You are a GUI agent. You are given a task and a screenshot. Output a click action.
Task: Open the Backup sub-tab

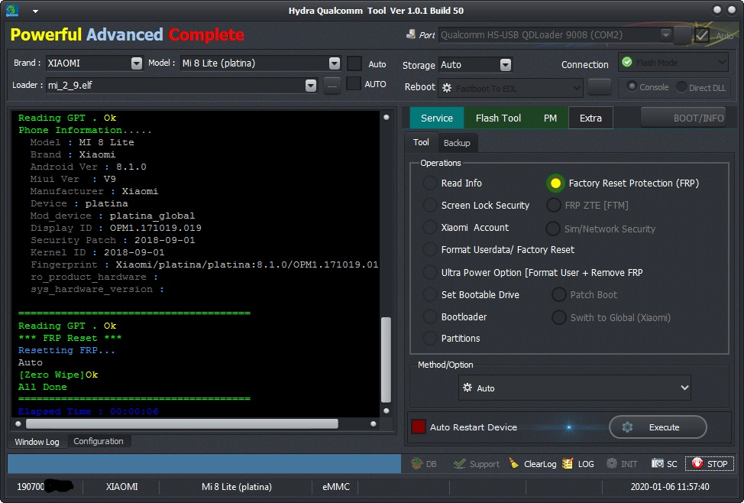pos(457,143)
